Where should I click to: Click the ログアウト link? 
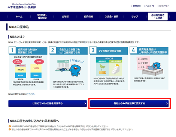[x=164, y=6]
